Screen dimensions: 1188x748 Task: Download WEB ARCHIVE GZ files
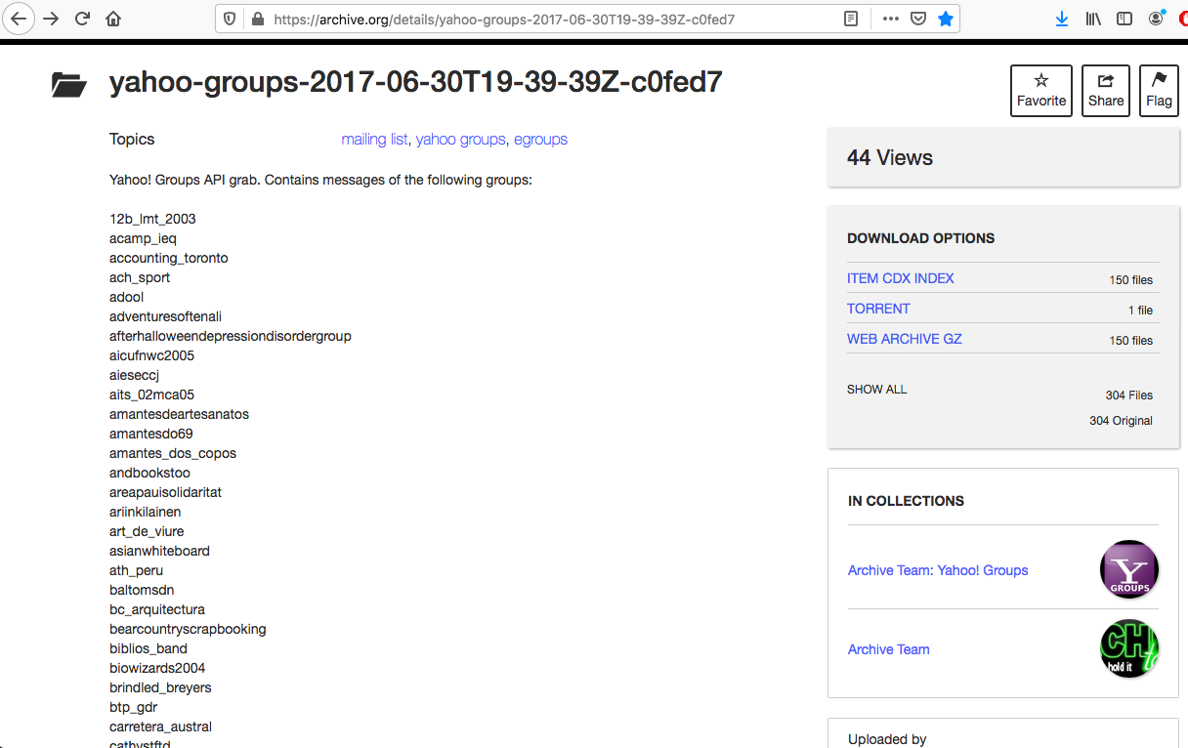(x=905, y=339)
